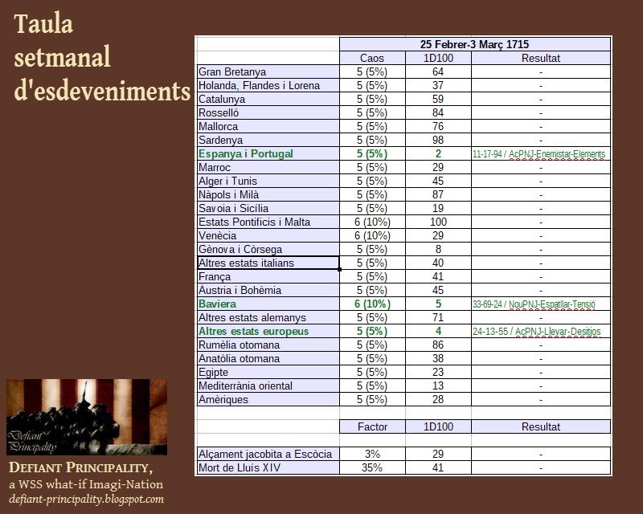
Task: Click the "Venècia" row label
Action: 268,235
